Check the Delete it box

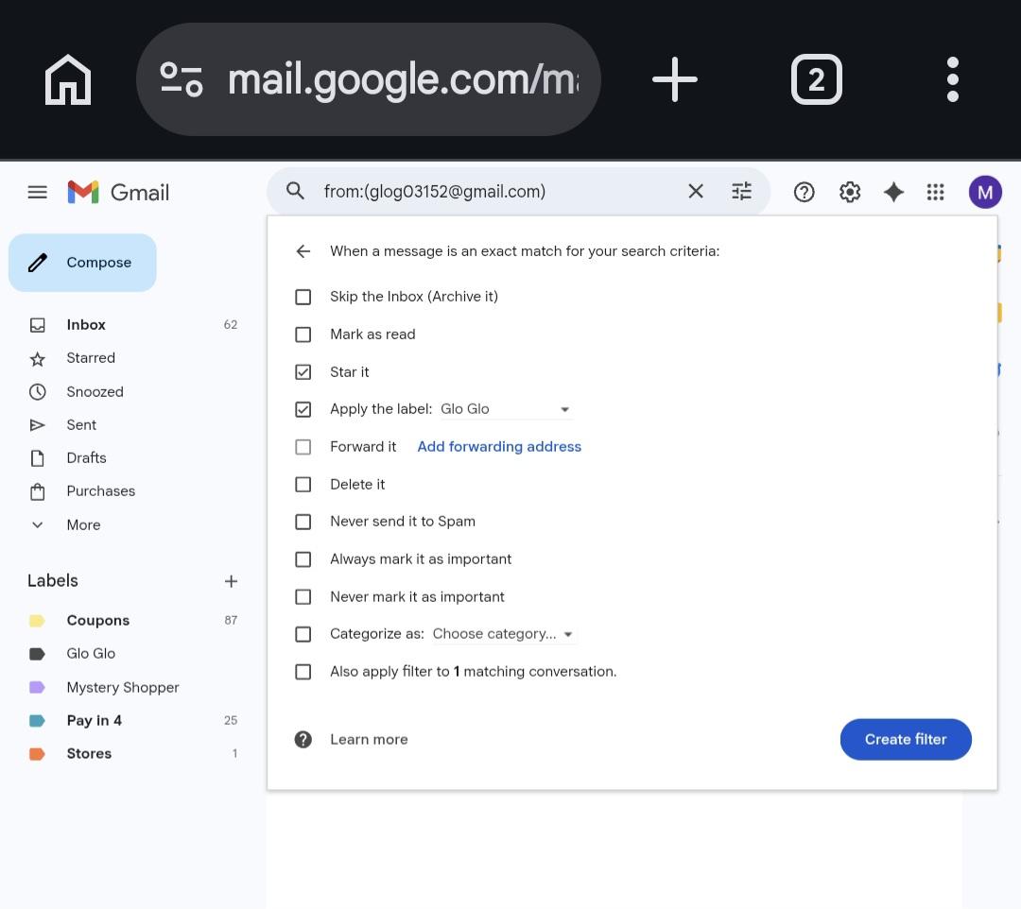(x=303, y=484)
